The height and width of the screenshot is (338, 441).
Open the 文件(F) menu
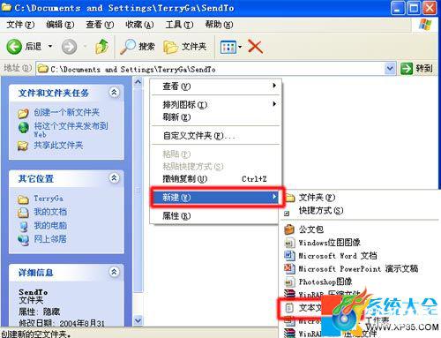click(x=20, y=25)
